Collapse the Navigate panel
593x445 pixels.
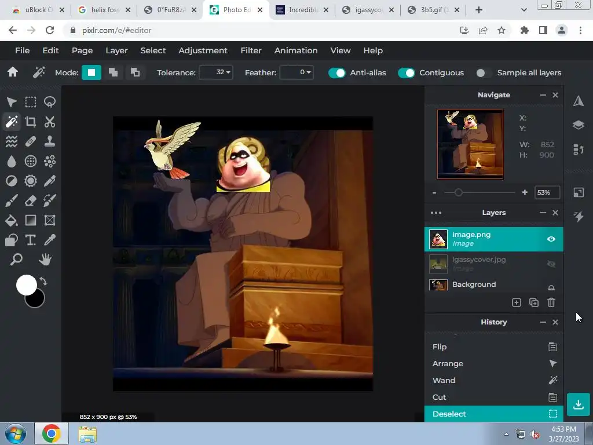[543, 95]
